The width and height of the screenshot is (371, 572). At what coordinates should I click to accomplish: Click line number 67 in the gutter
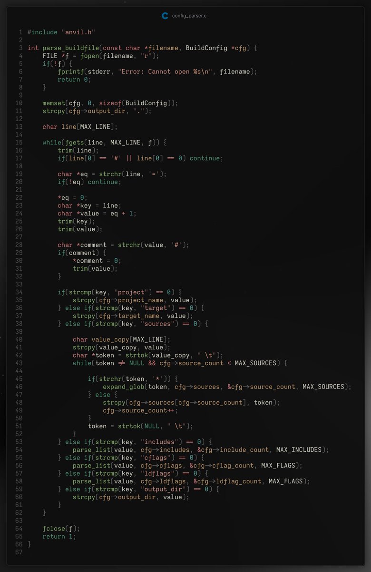[19, 552]
